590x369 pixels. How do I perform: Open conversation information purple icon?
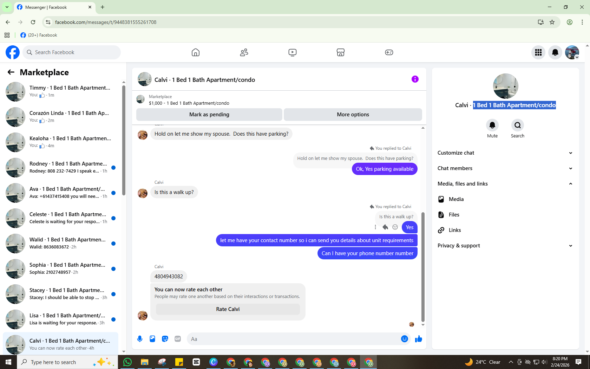click(x=415, y=79)
